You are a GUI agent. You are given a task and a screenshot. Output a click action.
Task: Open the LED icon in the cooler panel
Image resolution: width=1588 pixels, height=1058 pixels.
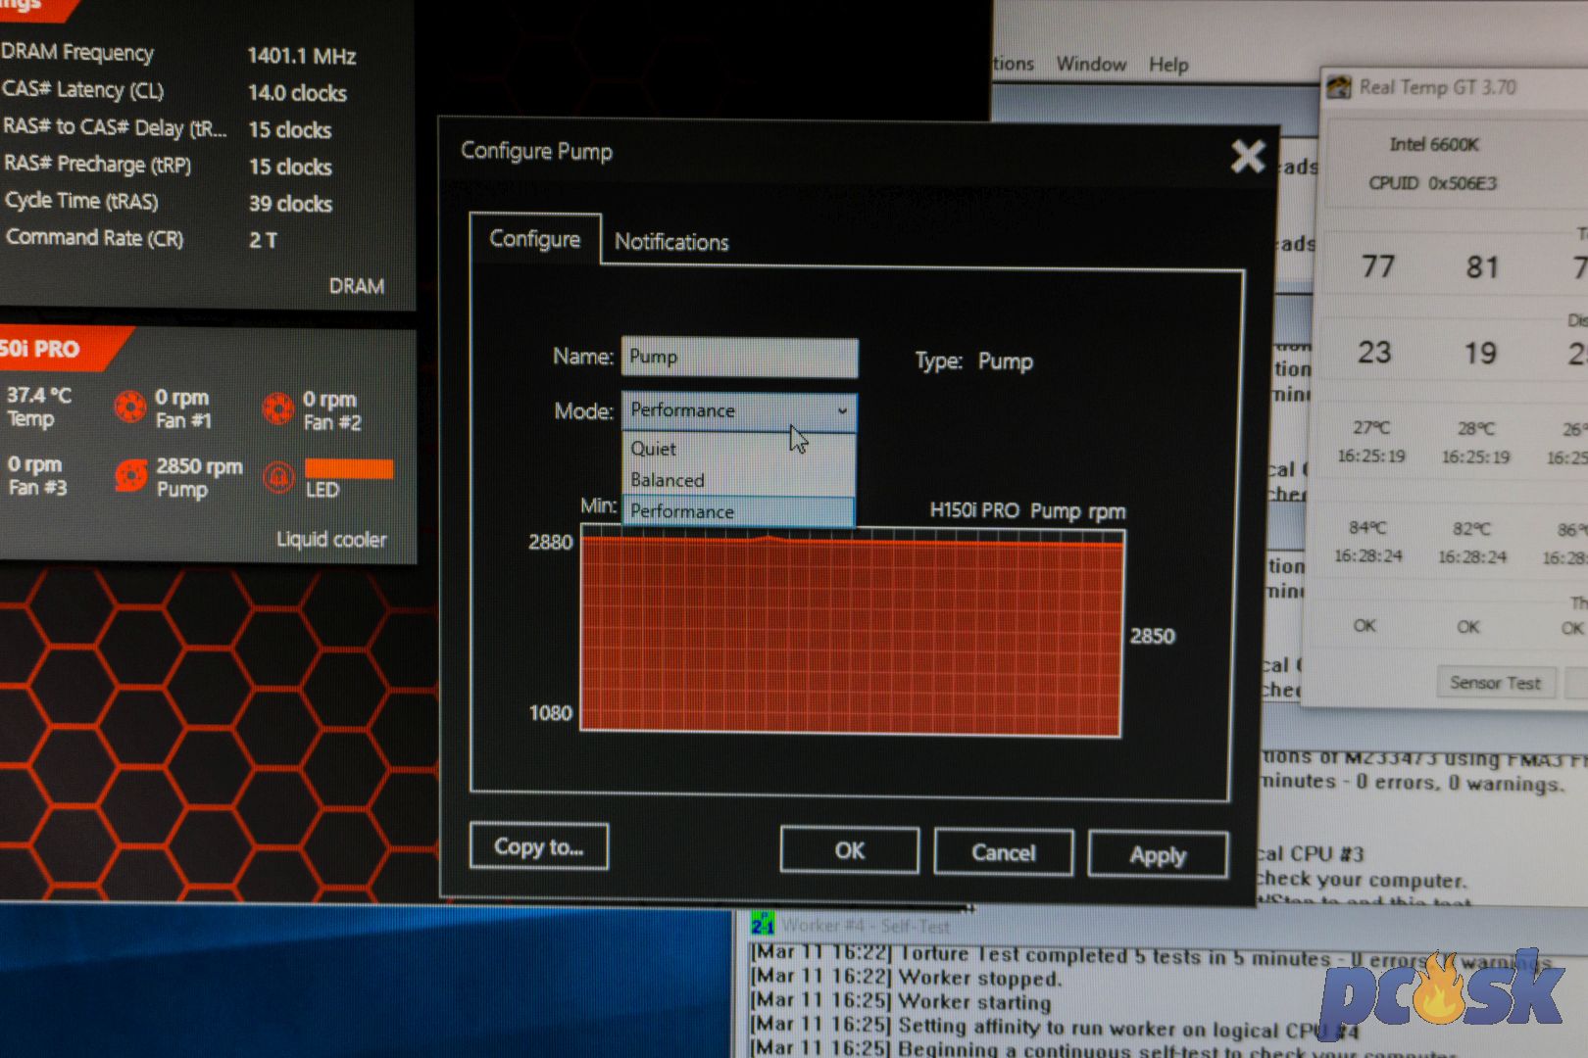point(278,477)
